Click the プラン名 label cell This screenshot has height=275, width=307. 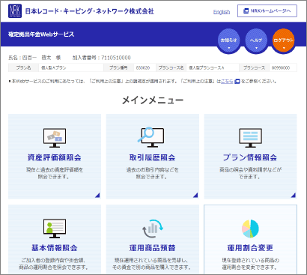pos(23,67)
